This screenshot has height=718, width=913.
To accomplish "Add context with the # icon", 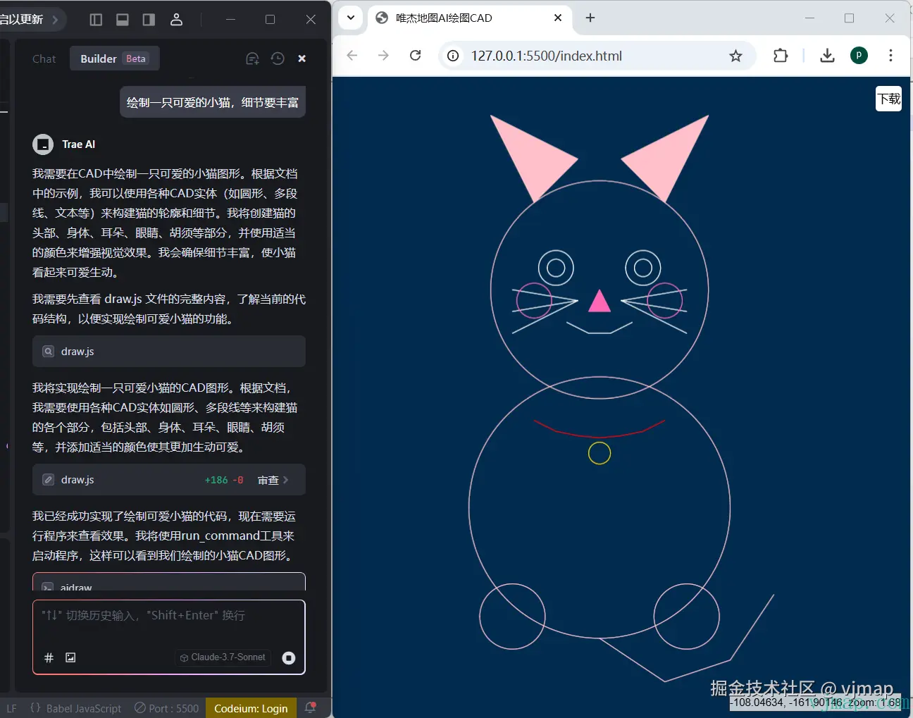I will pos(49,657).
